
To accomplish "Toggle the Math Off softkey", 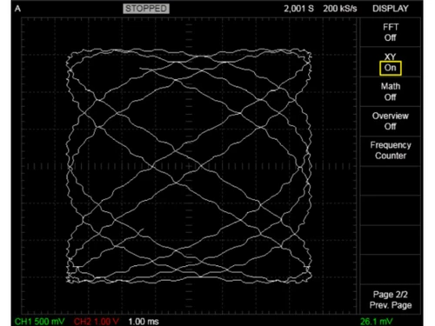I will click(x=391, y=91).
